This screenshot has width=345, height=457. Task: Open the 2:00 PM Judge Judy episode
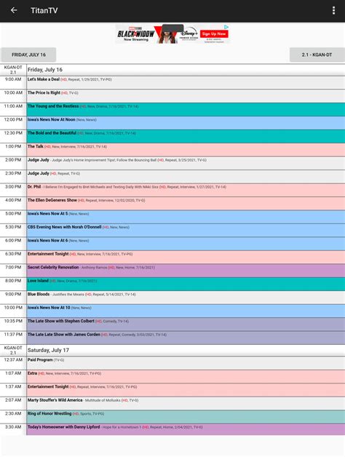[x=186, y=163]
